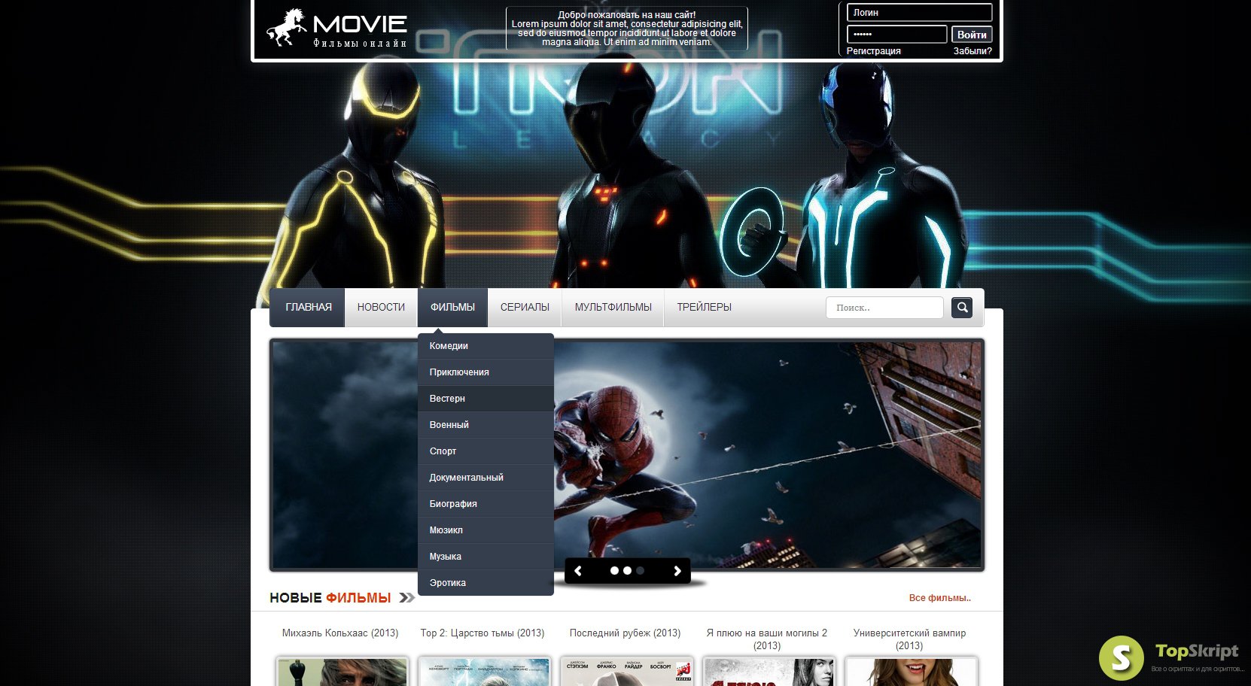Click the НОВЫЕ ФИЛЬМЫ section heading
The height and width of the screenshot is (686, 1251).
(330, 598)
